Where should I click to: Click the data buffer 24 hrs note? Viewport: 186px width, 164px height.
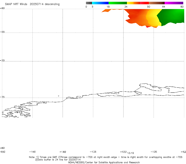[x=58, y=160]
